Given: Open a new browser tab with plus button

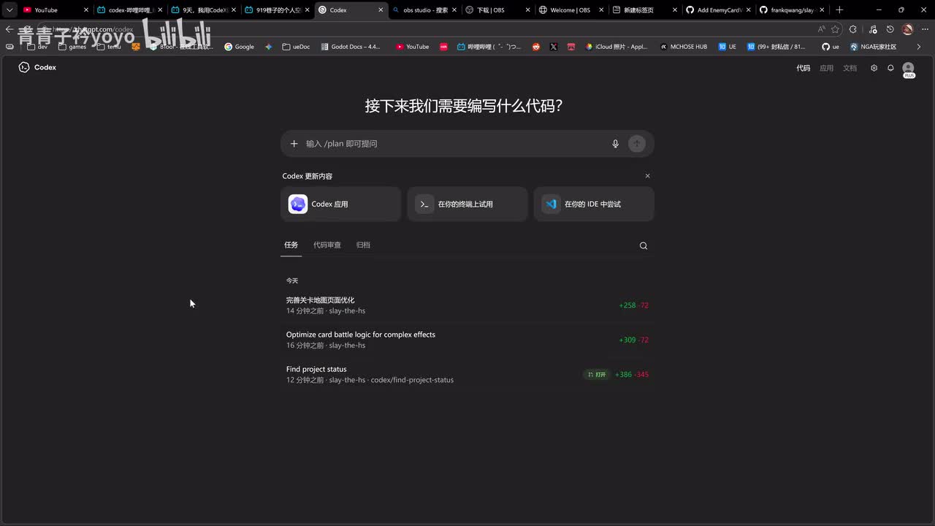Looking at the screenshot, I should pyautogui.click(x=839, y=10).
